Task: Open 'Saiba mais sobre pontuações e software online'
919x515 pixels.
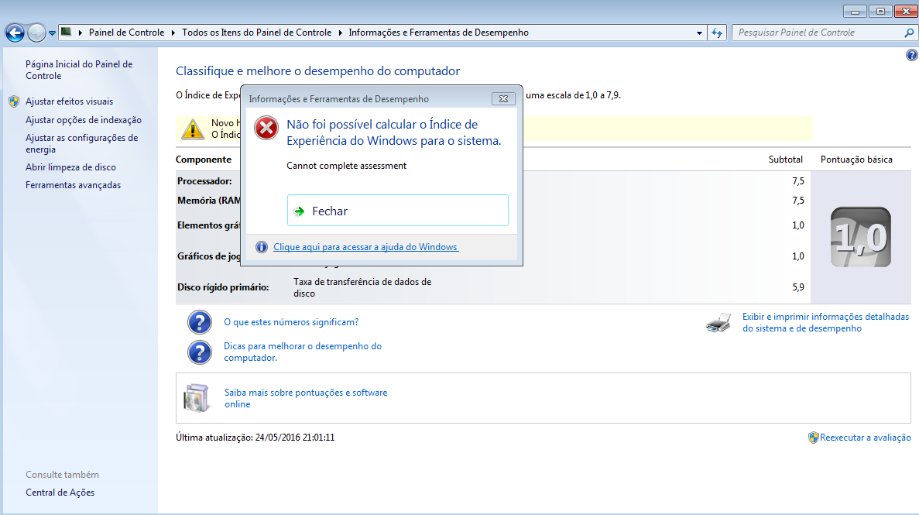Action: pyautogui.click(x=306, y=398)
